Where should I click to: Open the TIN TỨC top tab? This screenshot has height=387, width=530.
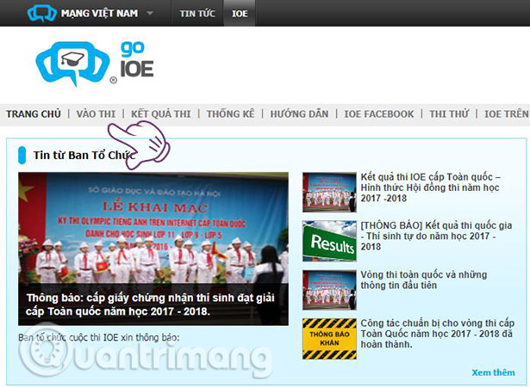(x=197, y=14)
